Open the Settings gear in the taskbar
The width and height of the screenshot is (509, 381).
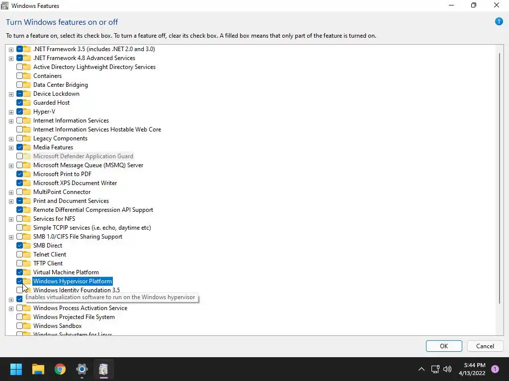(x=82, y=369)
